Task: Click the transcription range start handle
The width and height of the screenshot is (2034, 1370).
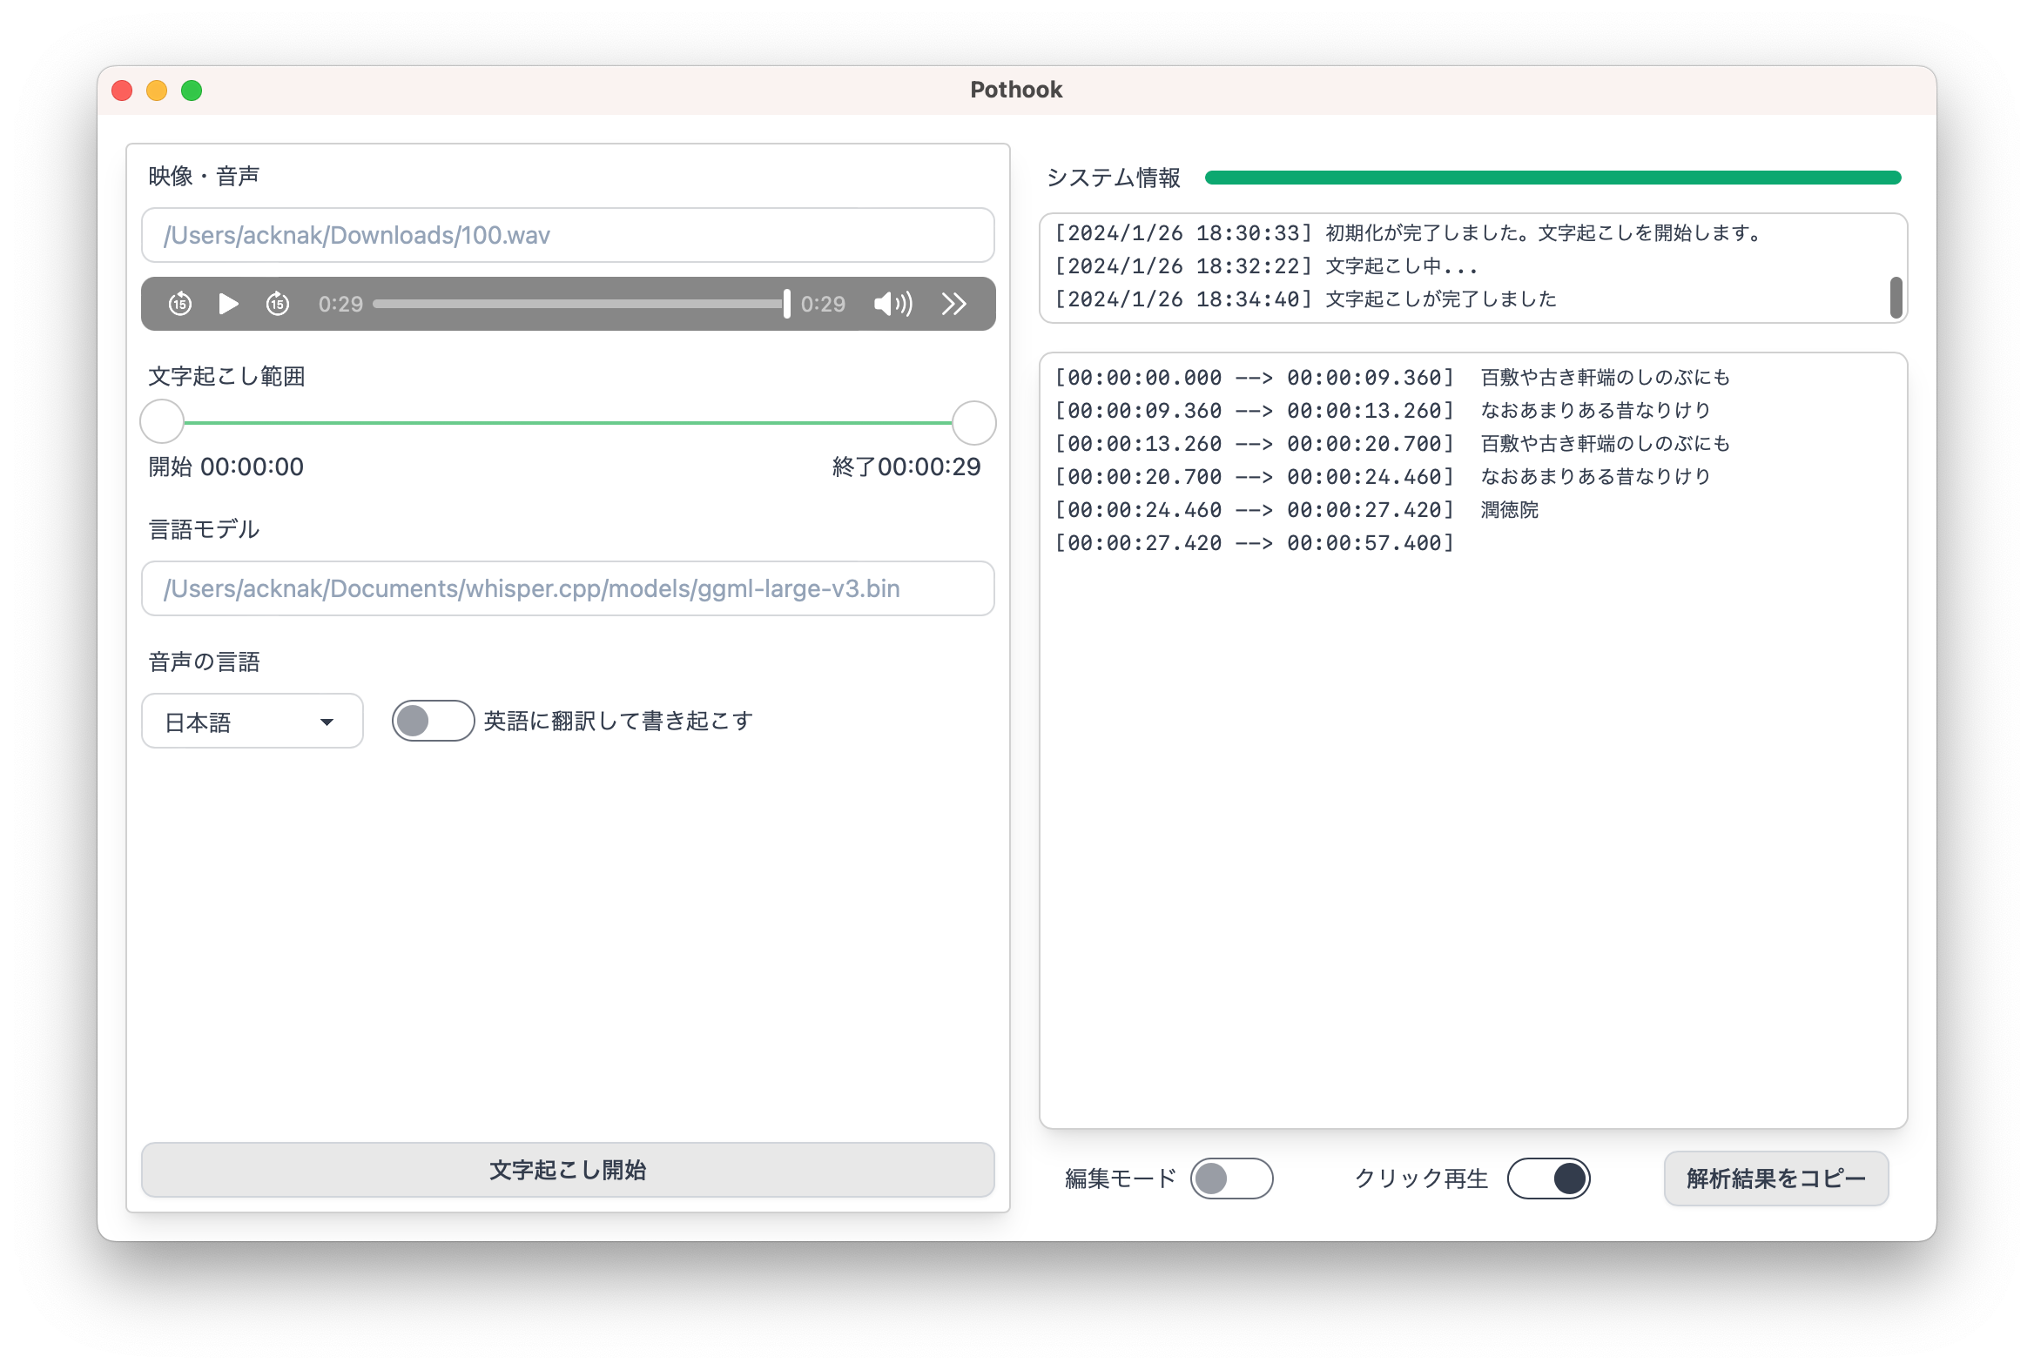Action: coord(163,423)
